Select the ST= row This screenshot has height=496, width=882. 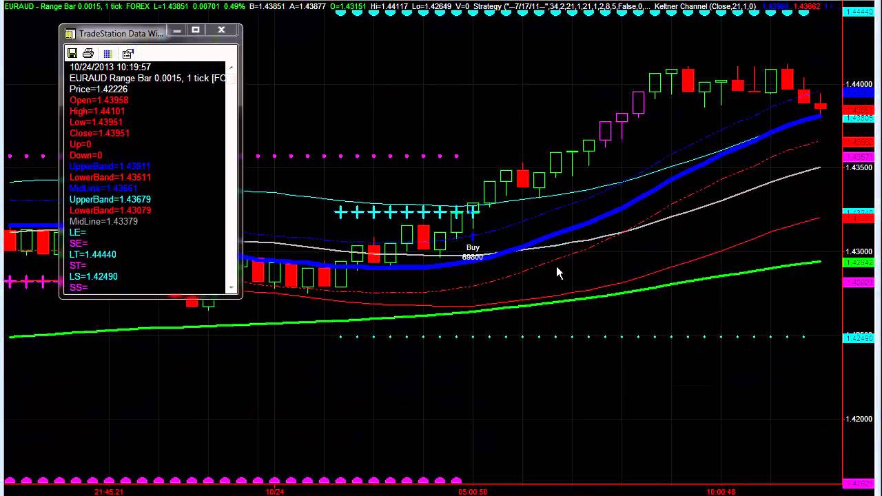pyautogui.click(x=78, y=265)
